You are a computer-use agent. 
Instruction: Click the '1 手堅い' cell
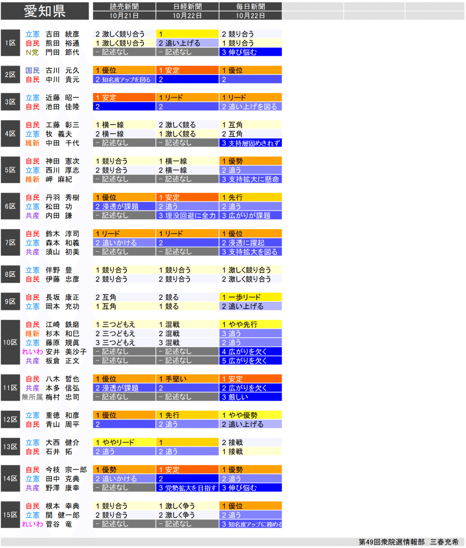click(187, 379)
